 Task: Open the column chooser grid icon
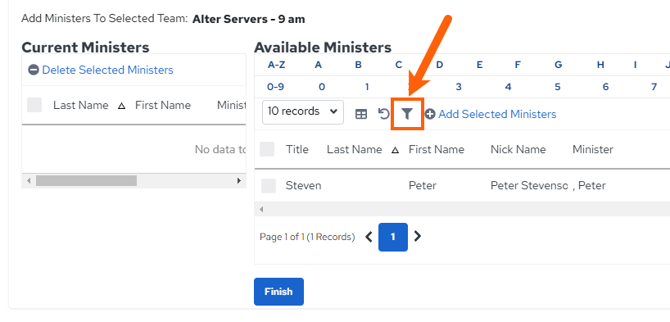click(361, 114)
